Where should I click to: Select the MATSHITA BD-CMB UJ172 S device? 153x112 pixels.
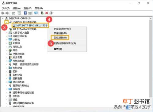tap(32, 25)
